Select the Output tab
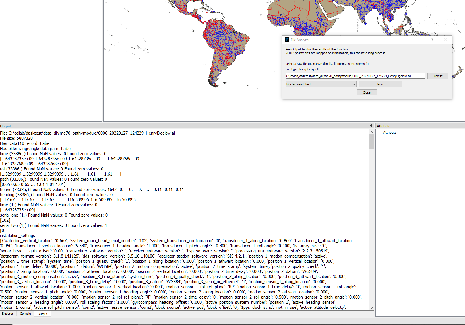The width and height of the screenshot is (465, 325). pyautogui.click(x=42, y=314)
